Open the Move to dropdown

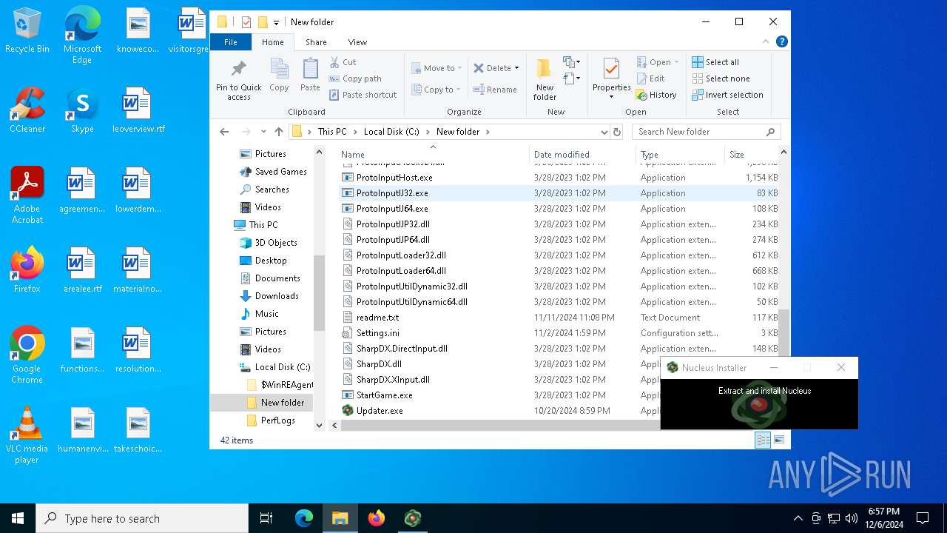click(437, 68)
